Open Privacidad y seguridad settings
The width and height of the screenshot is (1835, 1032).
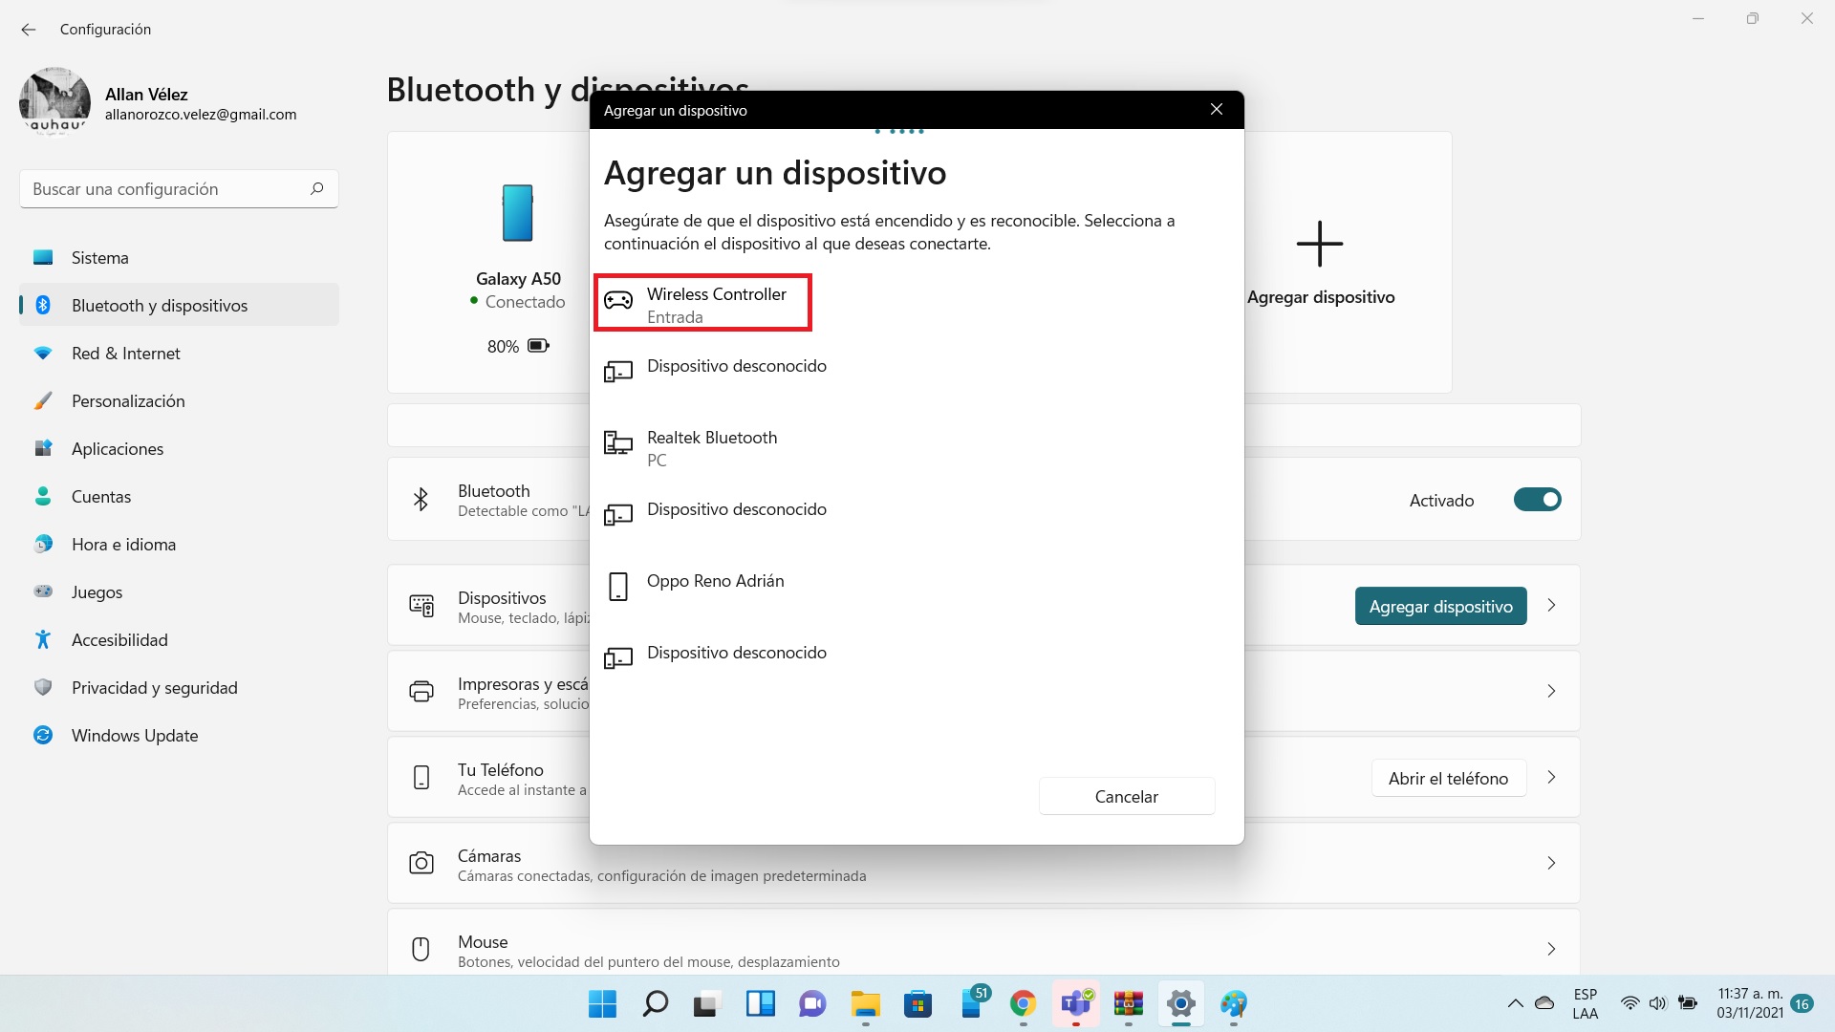click(x=155, y=687)
